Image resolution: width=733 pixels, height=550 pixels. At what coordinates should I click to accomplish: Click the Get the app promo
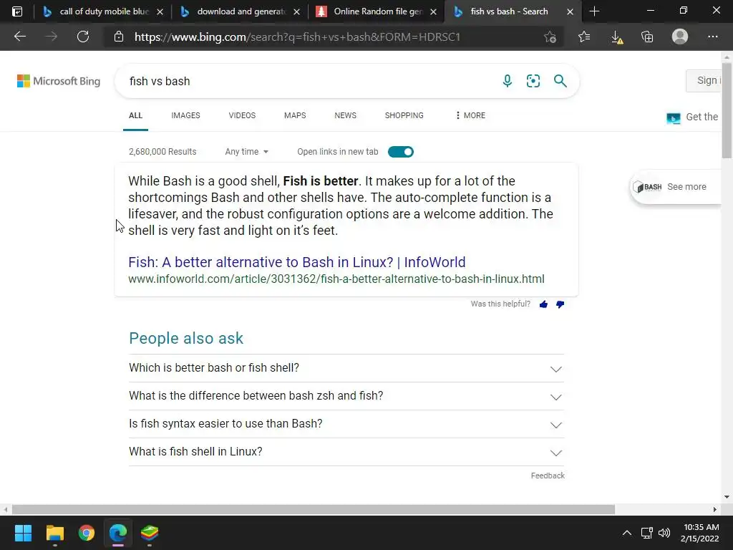coord(693,117)
